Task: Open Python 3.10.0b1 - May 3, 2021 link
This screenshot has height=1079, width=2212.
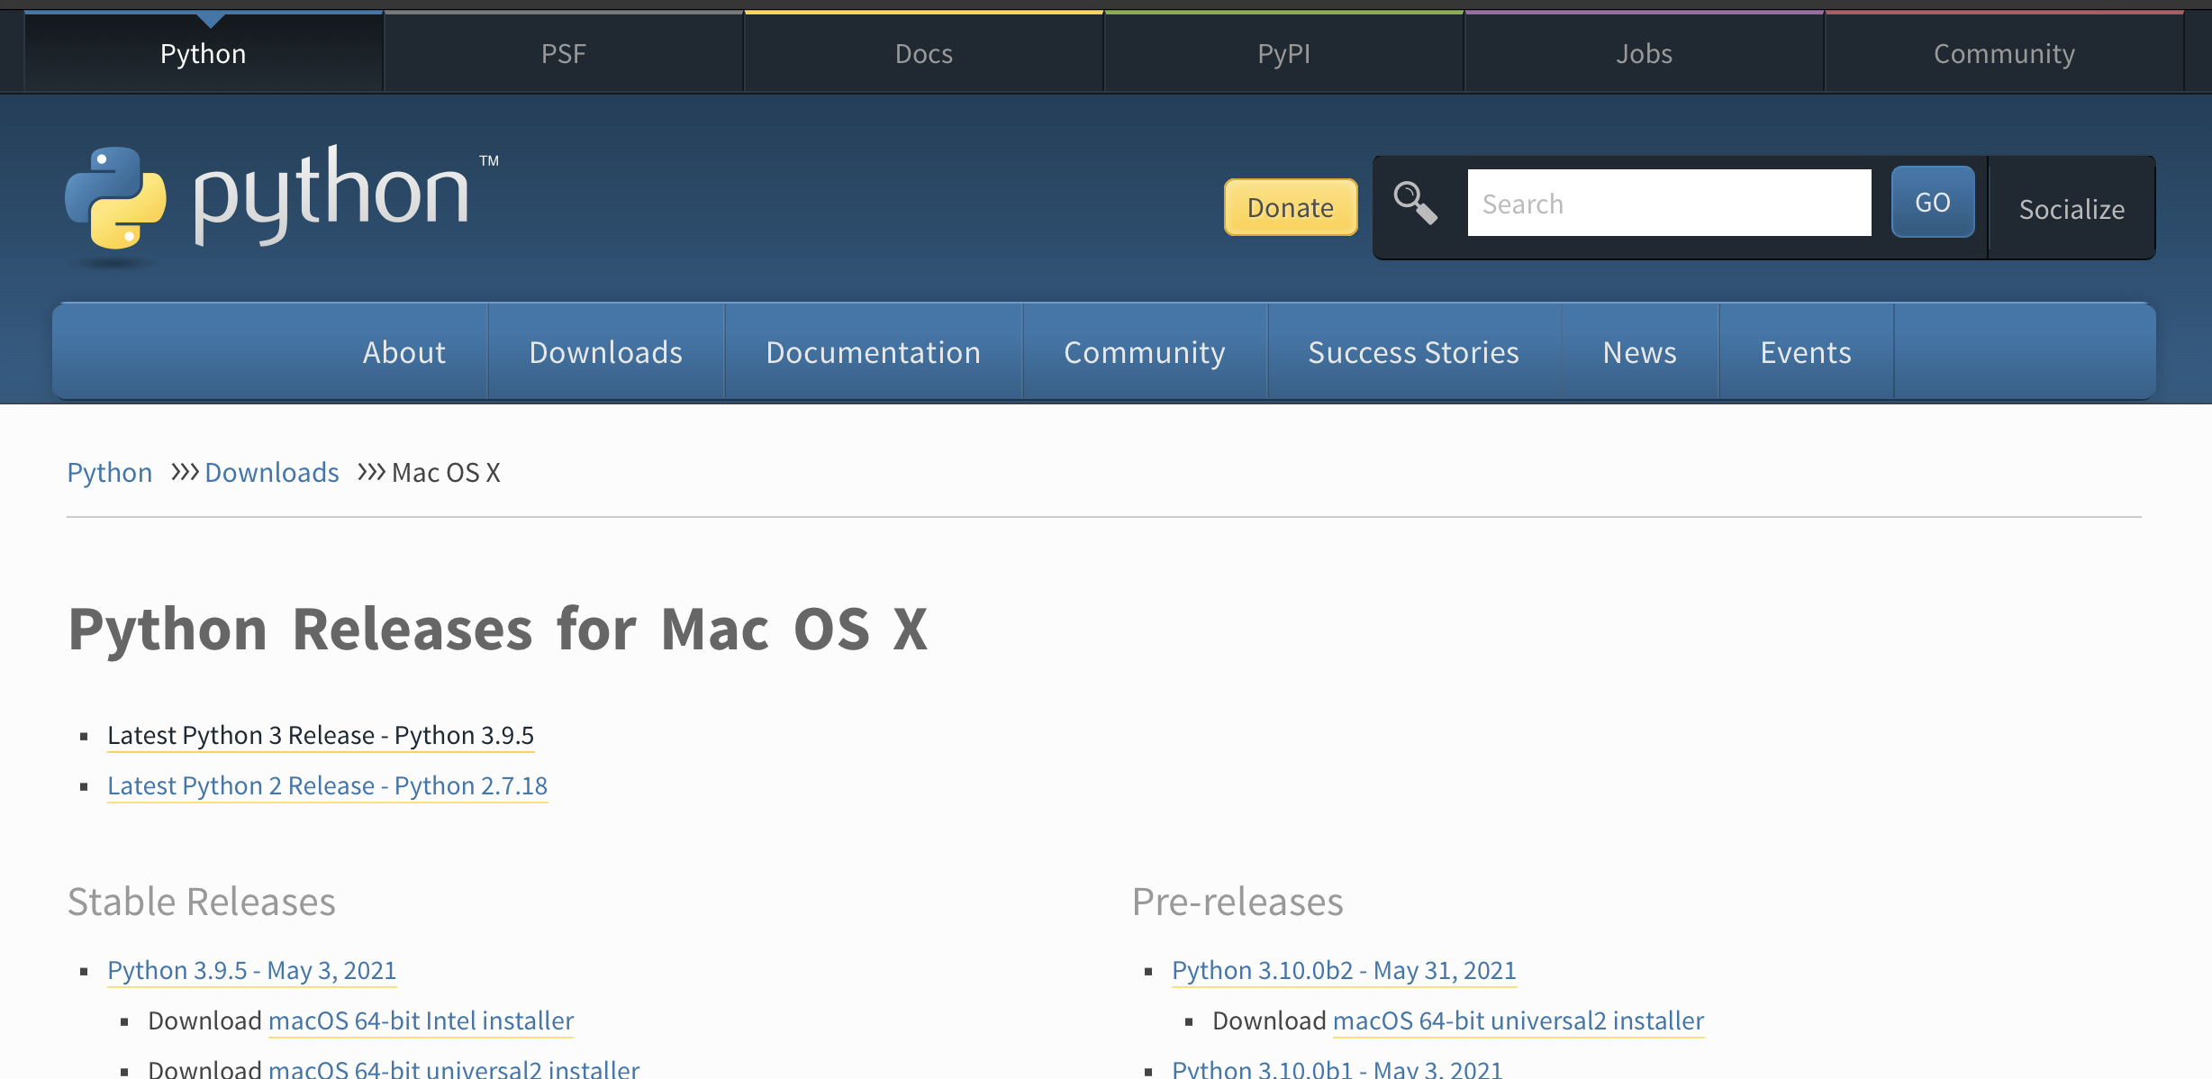Action: click(1337, 1069)
